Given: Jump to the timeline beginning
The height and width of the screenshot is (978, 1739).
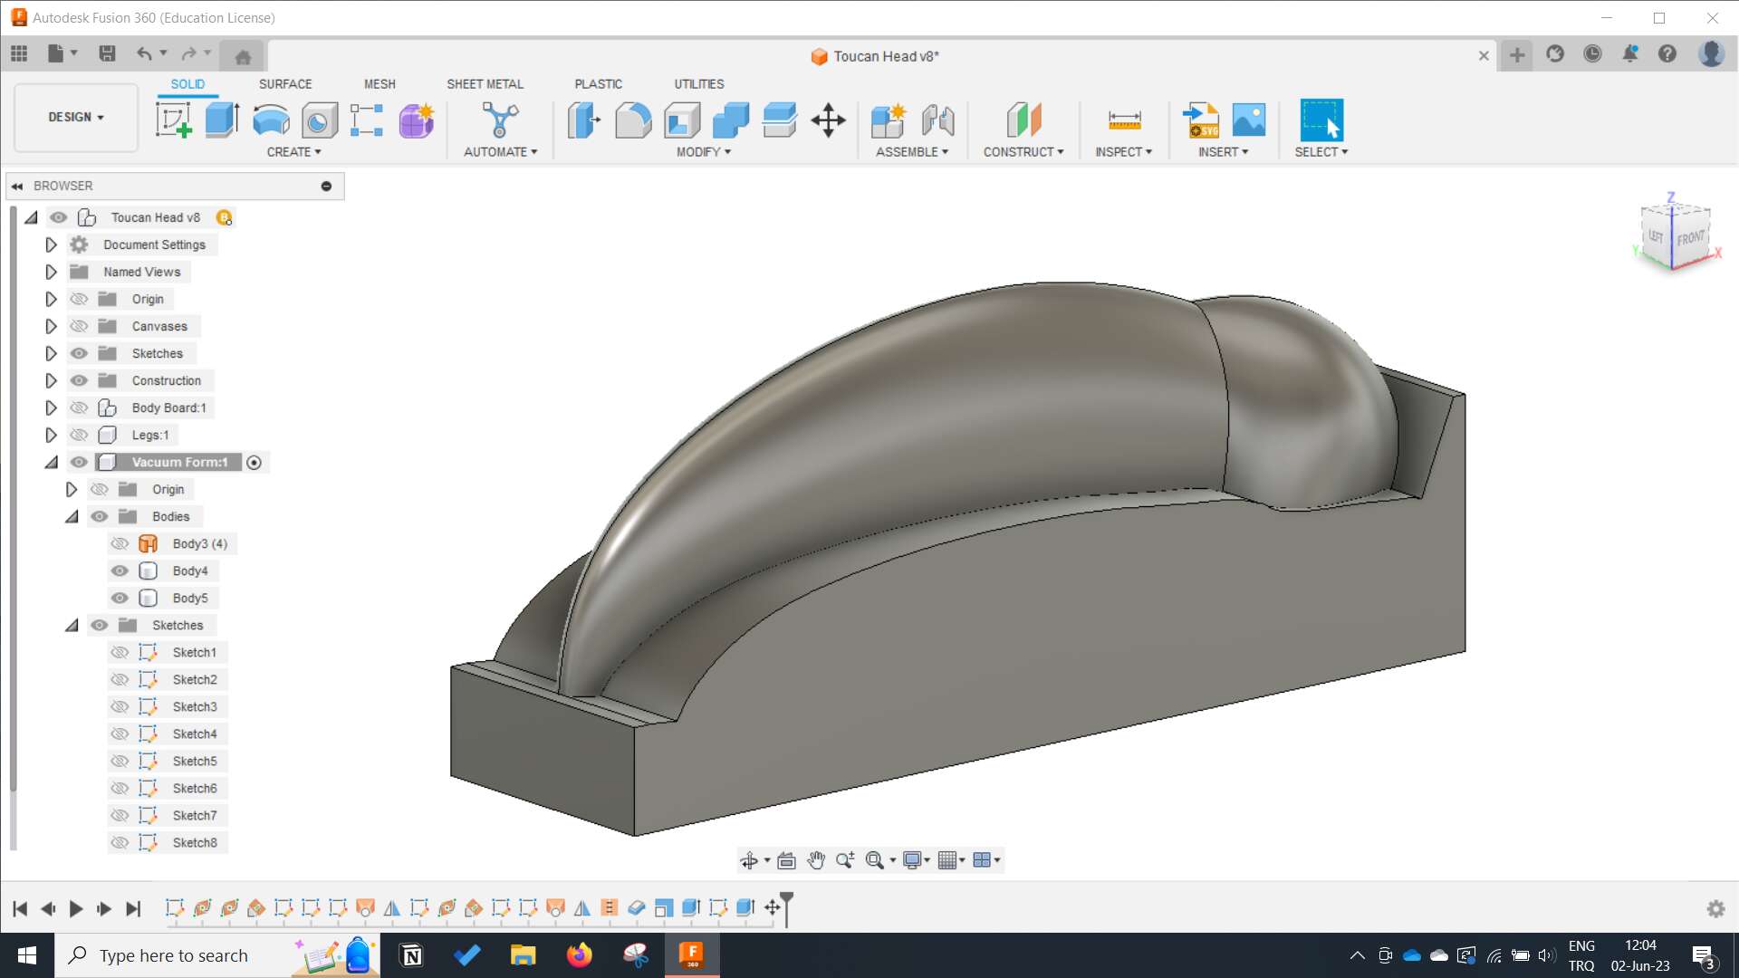Looking at the screenshot, I should (20, 908).
